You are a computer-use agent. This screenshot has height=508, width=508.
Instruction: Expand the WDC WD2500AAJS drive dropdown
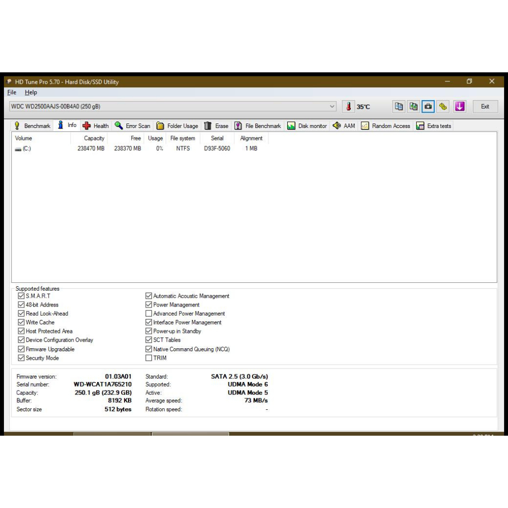(x=332, y=106)
